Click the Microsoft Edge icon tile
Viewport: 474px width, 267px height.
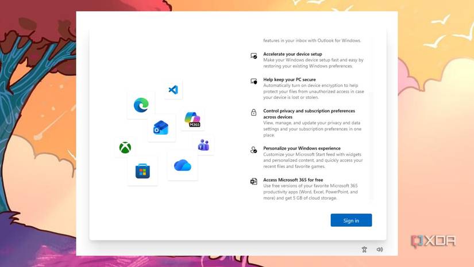click(141, 105)
